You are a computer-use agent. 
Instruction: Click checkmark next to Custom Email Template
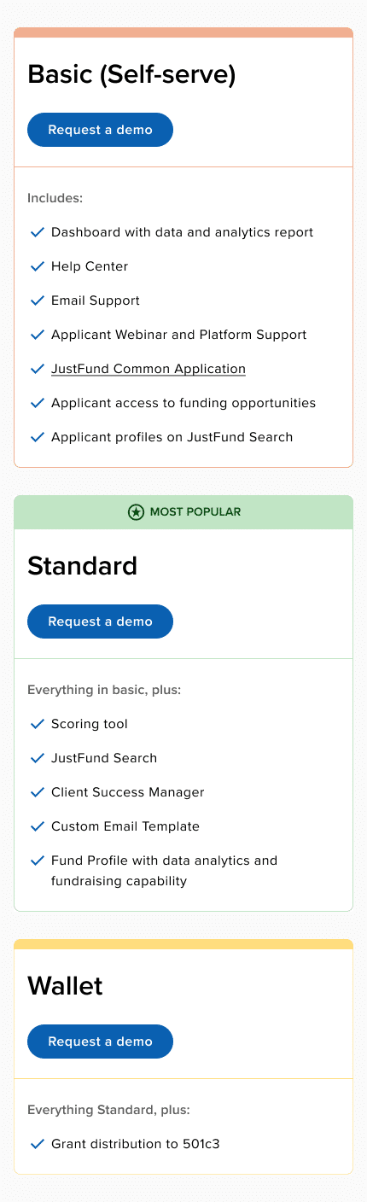pos(37,826)
